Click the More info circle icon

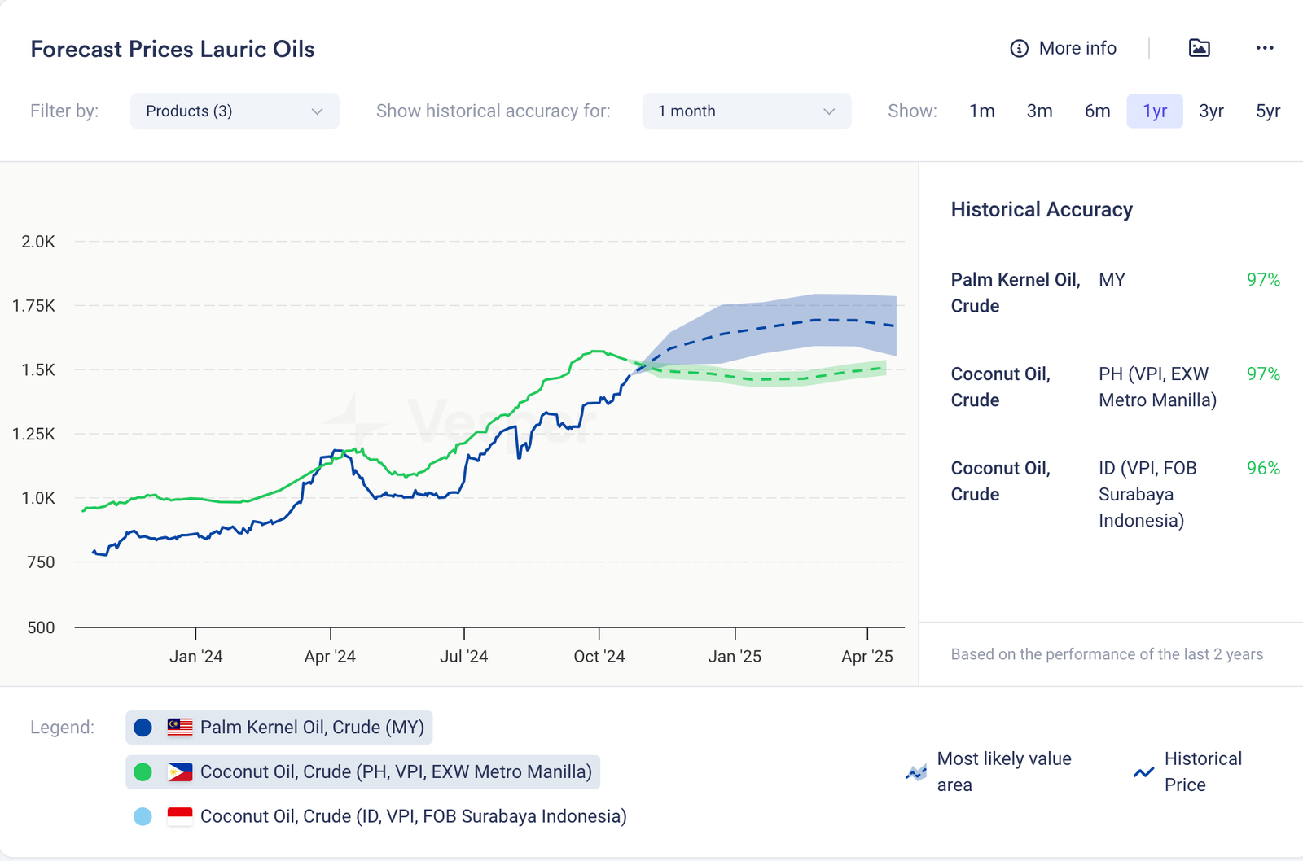point(1019,49)
